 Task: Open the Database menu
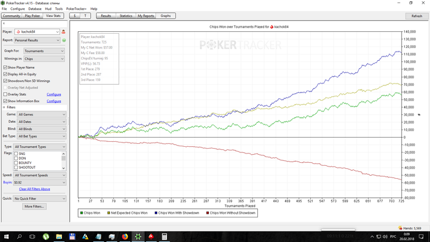click(35, 9)
